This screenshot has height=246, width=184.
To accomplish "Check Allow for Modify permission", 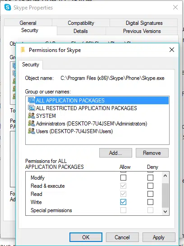I will click(123, 177).
